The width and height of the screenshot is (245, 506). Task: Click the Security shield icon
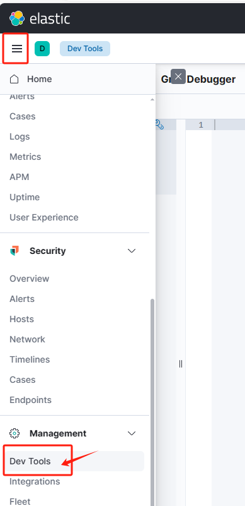point(14,251)
